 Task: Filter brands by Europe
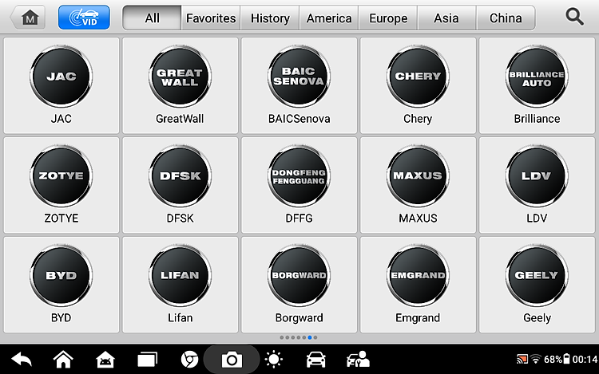388,18
